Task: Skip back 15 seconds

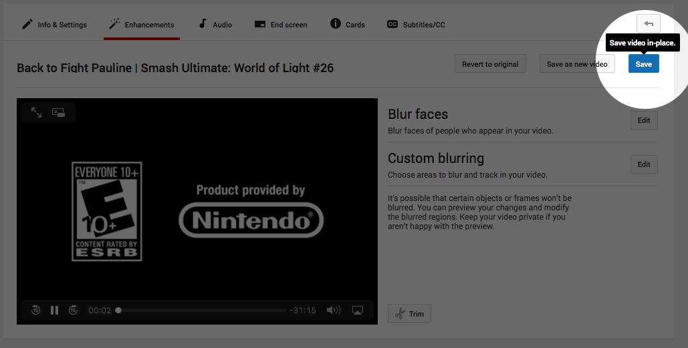Action: point(36,311)
